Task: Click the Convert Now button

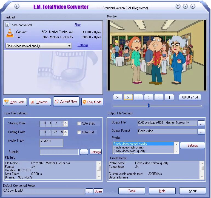Action: coord(66,101)
